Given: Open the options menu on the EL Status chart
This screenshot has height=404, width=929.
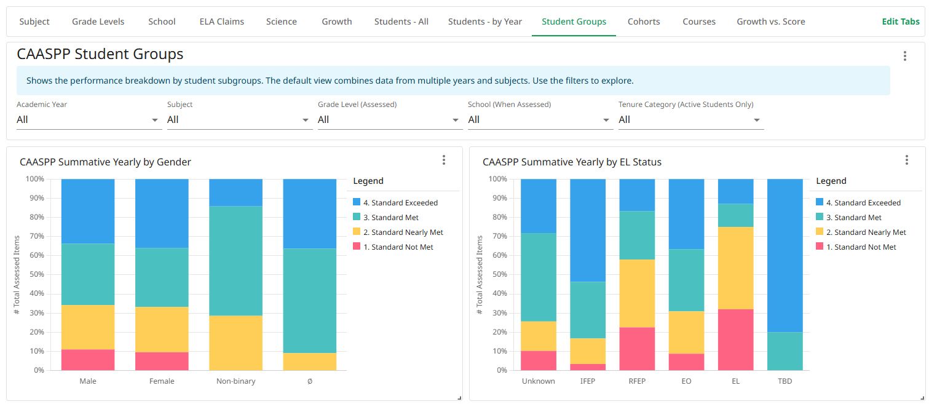Looking at the screenshot, I should point(907,159).
